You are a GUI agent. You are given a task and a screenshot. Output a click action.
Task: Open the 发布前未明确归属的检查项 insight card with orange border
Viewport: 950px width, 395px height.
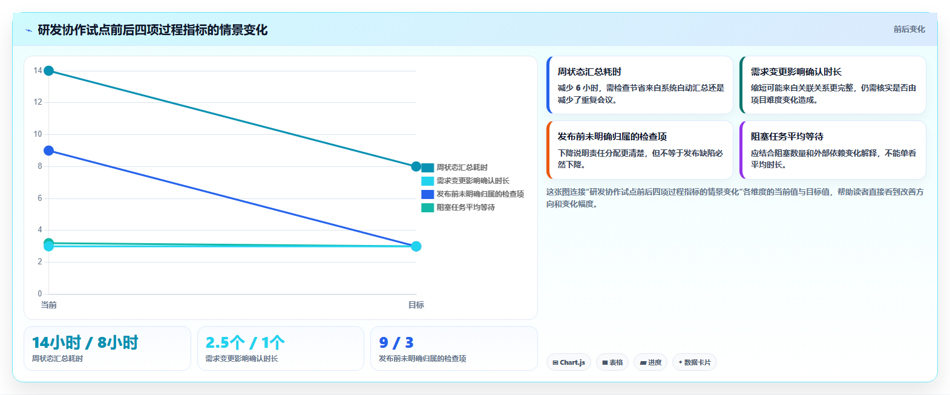point(640,150)
